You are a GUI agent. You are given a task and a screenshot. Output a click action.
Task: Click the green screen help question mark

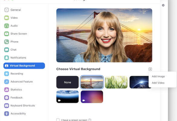(x=90, y=120)
